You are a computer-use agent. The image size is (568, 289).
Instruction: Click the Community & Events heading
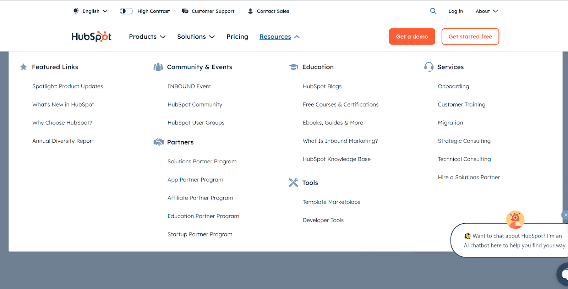(x=200, y=67)
